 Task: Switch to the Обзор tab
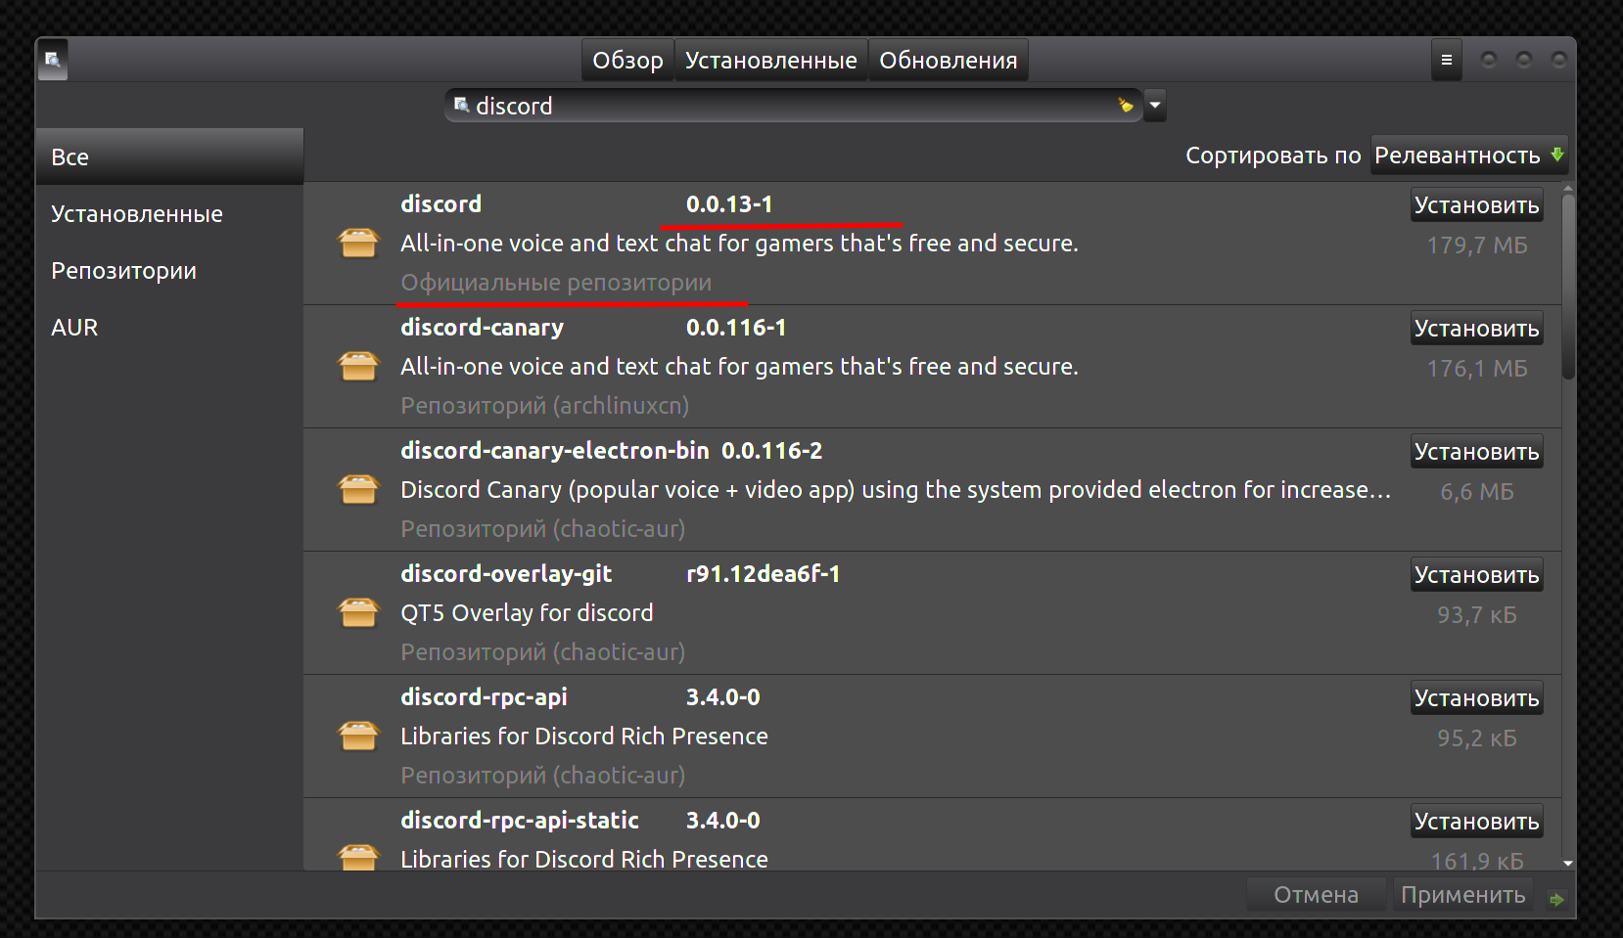(627, 60)
